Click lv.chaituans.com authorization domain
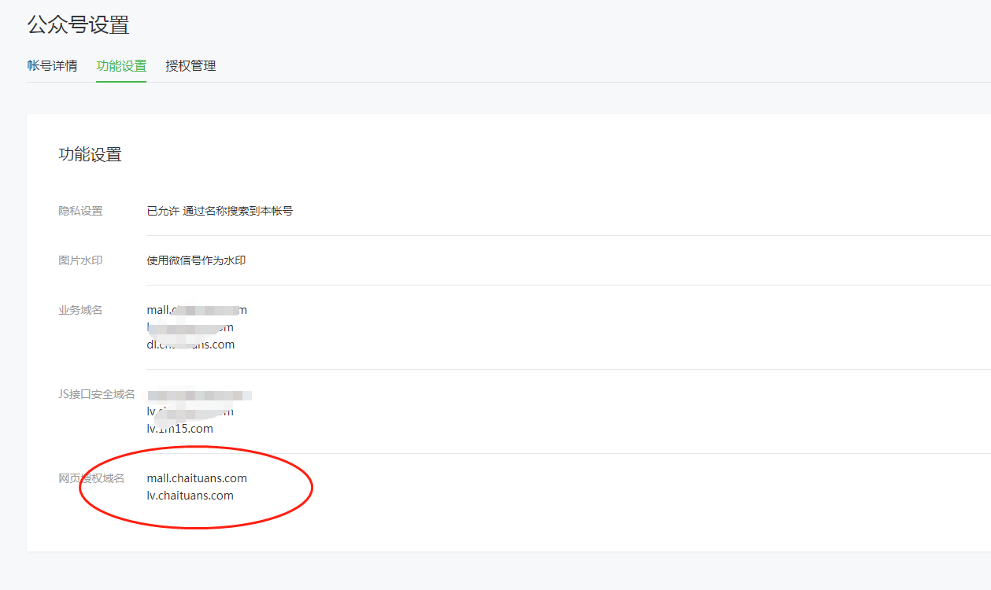The height and width of the screenshot is (590, 991). coord(190,496)
